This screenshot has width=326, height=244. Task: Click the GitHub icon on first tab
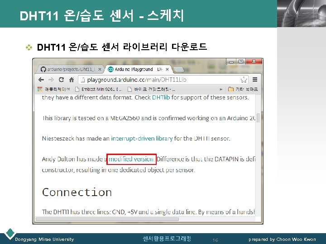[43, 69]
